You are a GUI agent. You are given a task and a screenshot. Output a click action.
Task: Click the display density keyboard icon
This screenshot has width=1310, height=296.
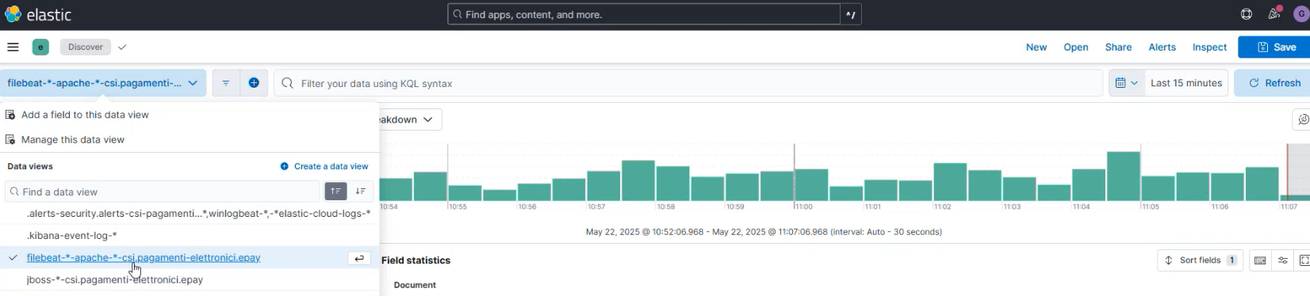point(1260,260)
